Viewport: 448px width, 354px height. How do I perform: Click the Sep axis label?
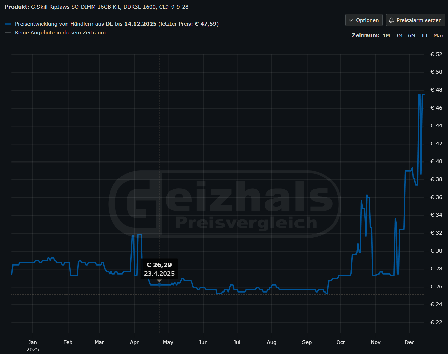pos(307,342)
